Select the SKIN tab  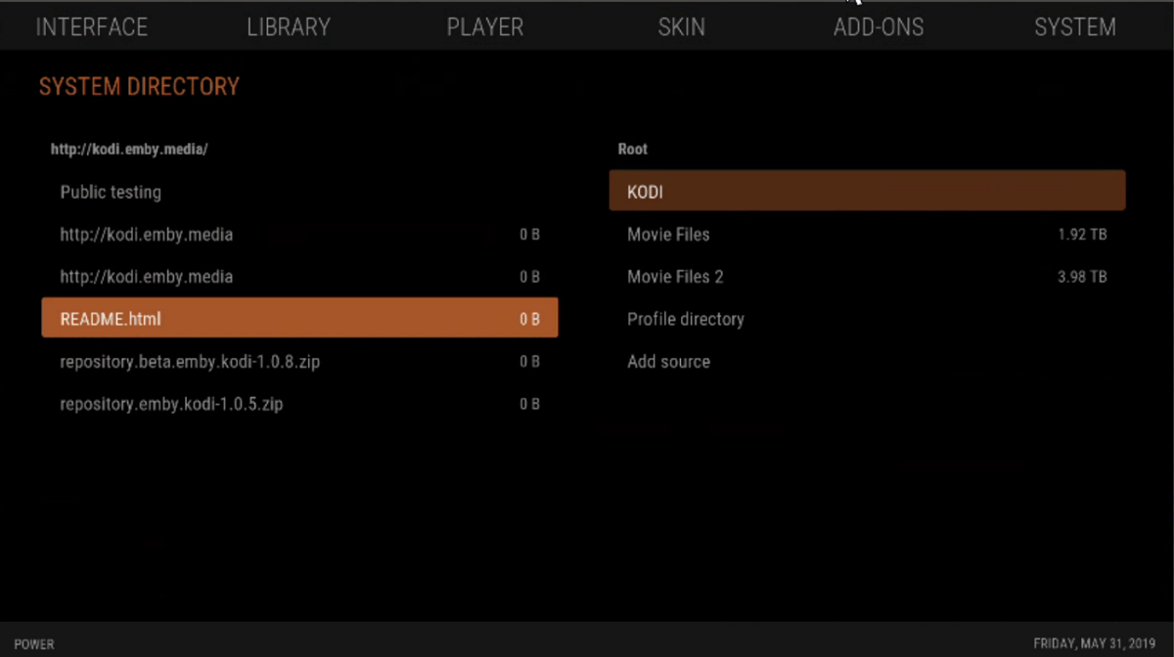[x=682, y=27]
